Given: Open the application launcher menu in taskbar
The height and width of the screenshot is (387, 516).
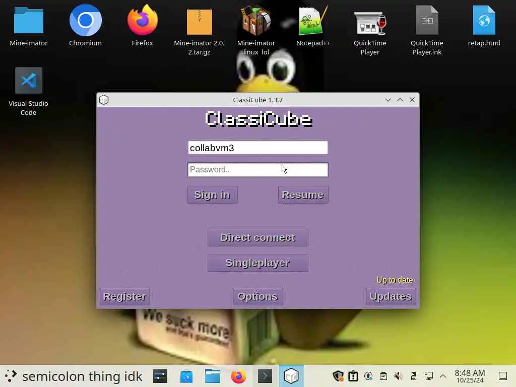Looking at the screenshot, I should (11, 376).
